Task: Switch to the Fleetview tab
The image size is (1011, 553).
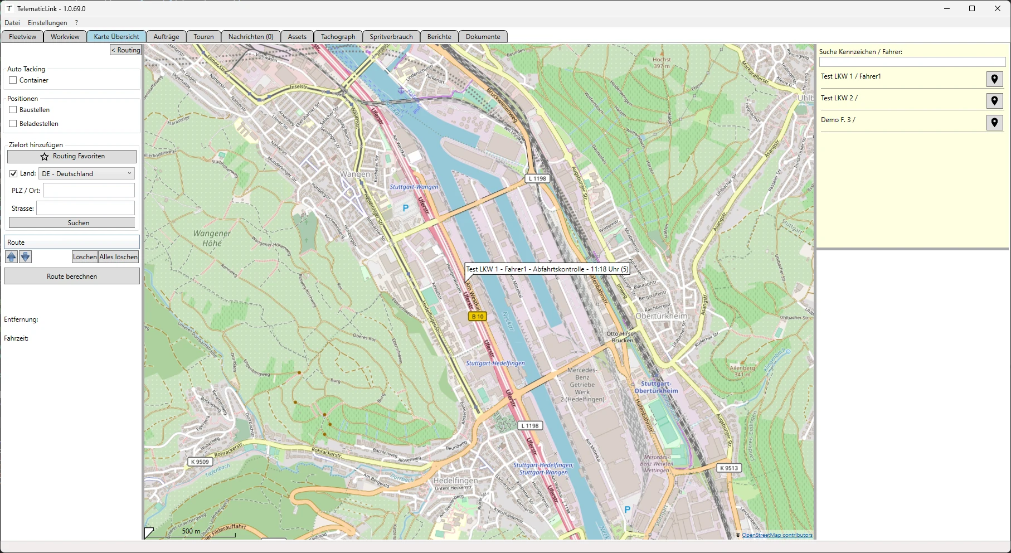Action: pyautogui.click(x=23, y=37)
